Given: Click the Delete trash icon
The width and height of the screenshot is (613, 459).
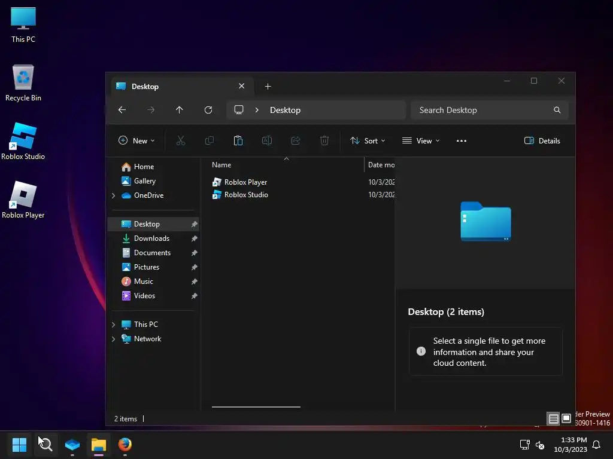Looking at the screenshot, I should (324, 140).
